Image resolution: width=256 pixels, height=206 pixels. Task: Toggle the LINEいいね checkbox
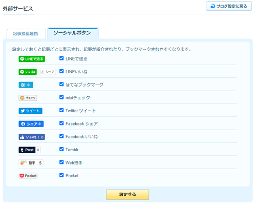coord(61,71)
